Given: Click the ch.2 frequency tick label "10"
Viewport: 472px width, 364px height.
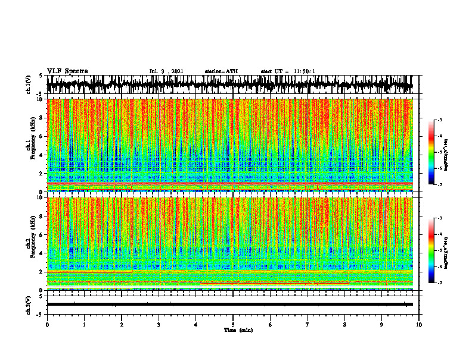Looking at the screenshot, I should tap(41, 197).
